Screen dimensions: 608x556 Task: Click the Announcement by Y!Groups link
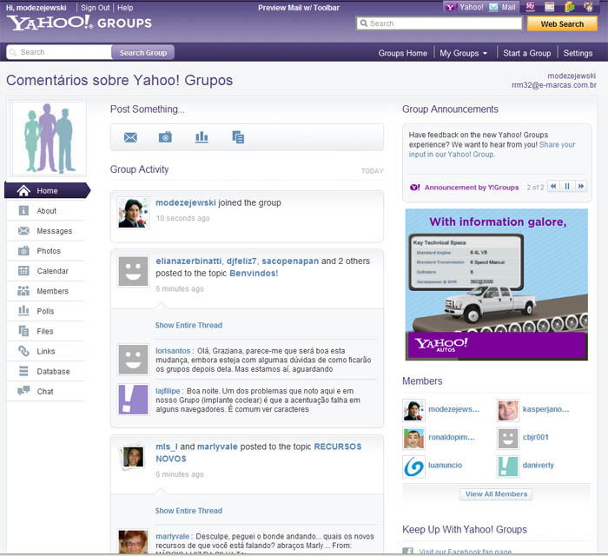tap(472, 188)
